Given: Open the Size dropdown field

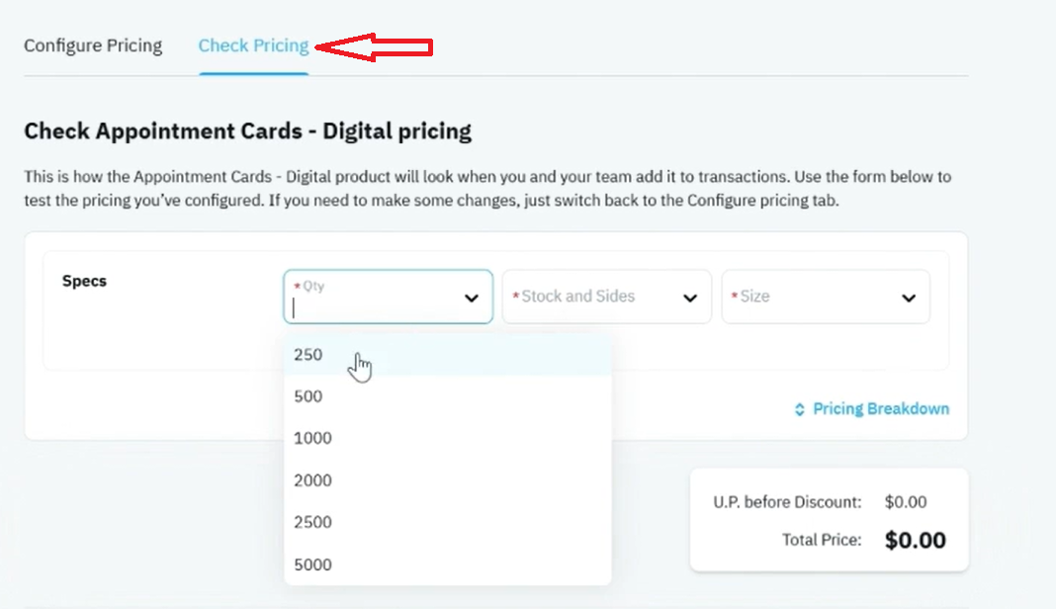Looking at the screenshot, I should pos(826,297).
